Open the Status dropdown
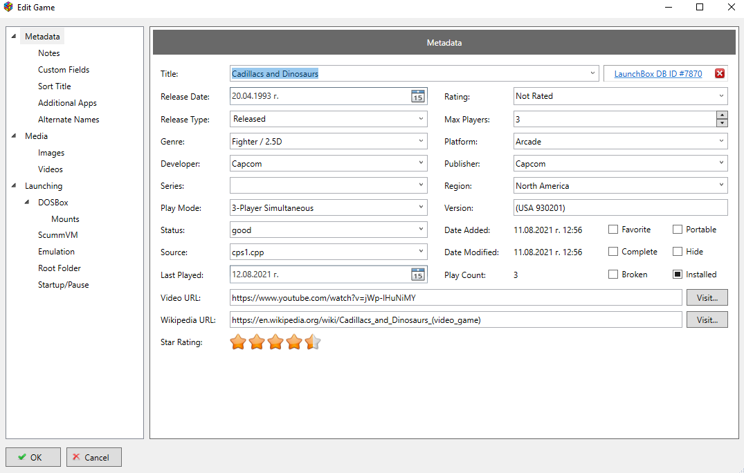 pyautogui.click(x=421, y=230)
